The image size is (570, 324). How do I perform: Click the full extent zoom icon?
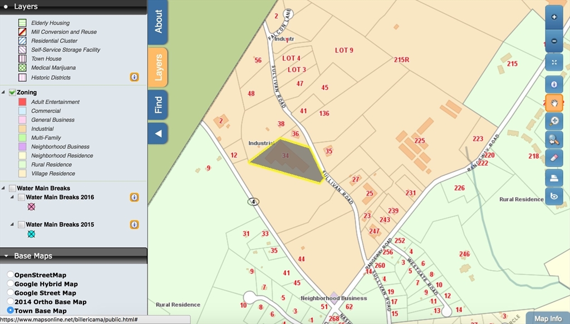point(554,62)
